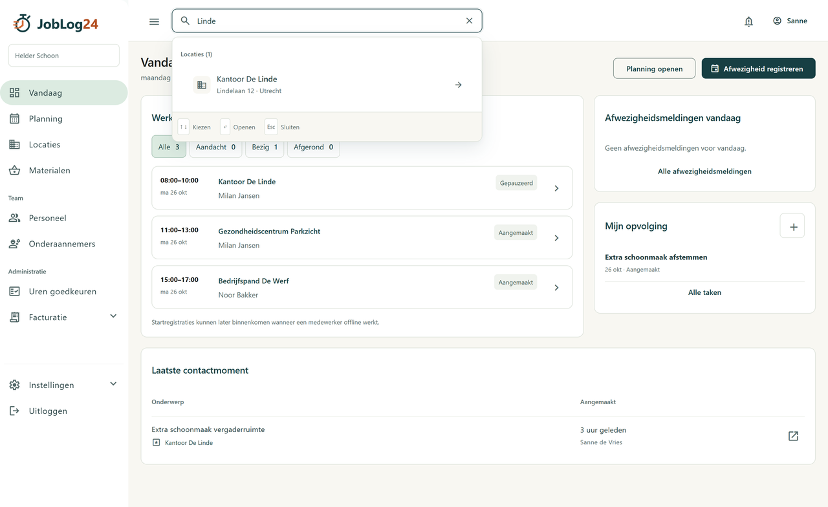
Task: Open the Alle taken link
Action: pos(704,292)
